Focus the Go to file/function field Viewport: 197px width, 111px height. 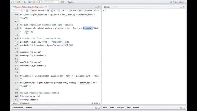click(48, 2)
